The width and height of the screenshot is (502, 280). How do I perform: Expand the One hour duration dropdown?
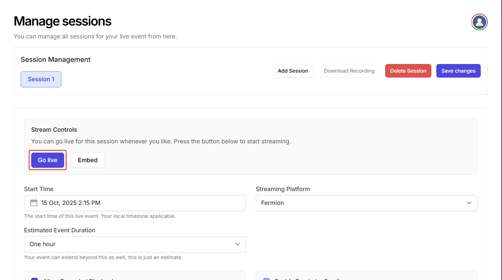(135, 244)
